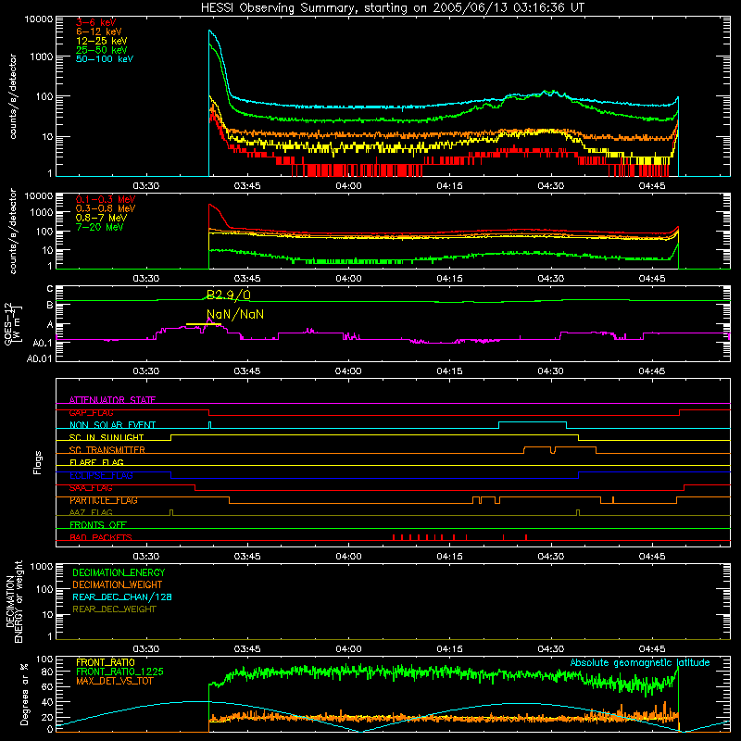The height and width of the screenshot is (741, 741).
Task: Click the 0.3-0.8 MeV legend label
Action: 106,208
